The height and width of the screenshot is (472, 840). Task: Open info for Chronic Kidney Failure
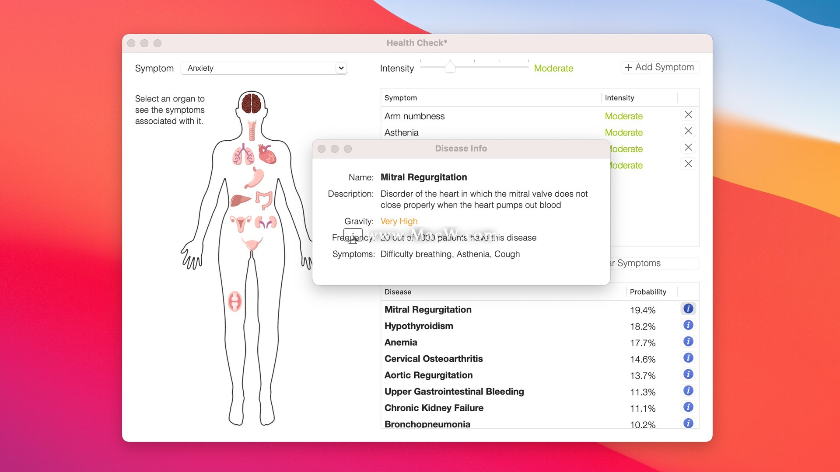pyautogui.click(x=688, y=407)
